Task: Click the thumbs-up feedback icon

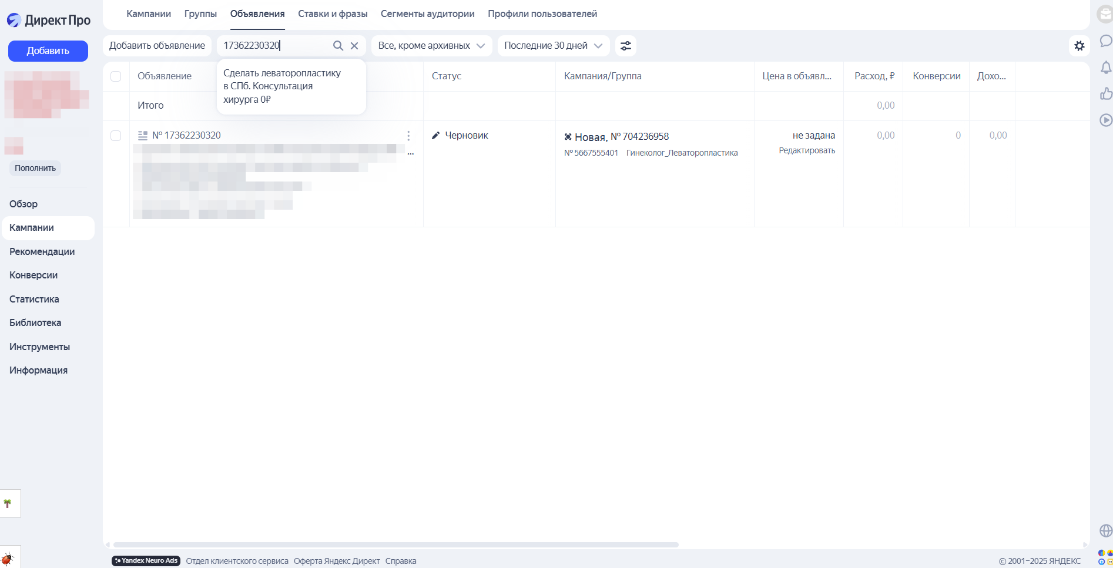Action: 1106,94
